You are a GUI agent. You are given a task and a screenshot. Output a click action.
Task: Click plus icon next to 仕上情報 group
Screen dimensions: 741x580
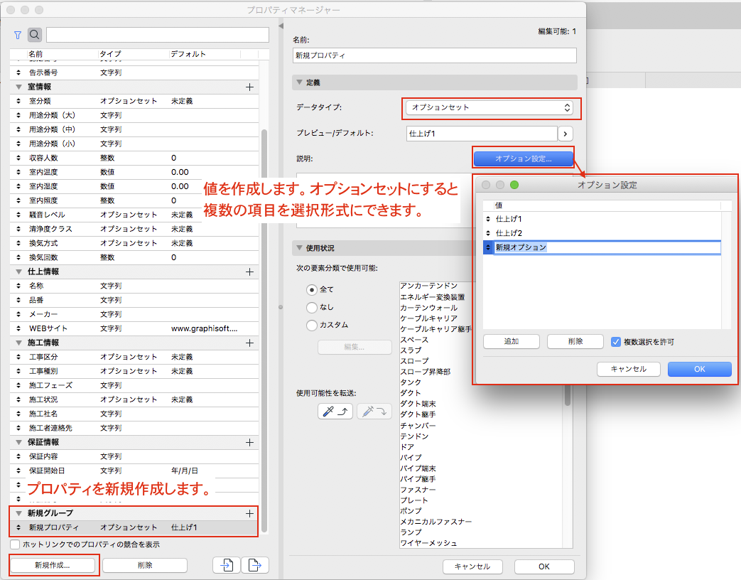[249, 272]
